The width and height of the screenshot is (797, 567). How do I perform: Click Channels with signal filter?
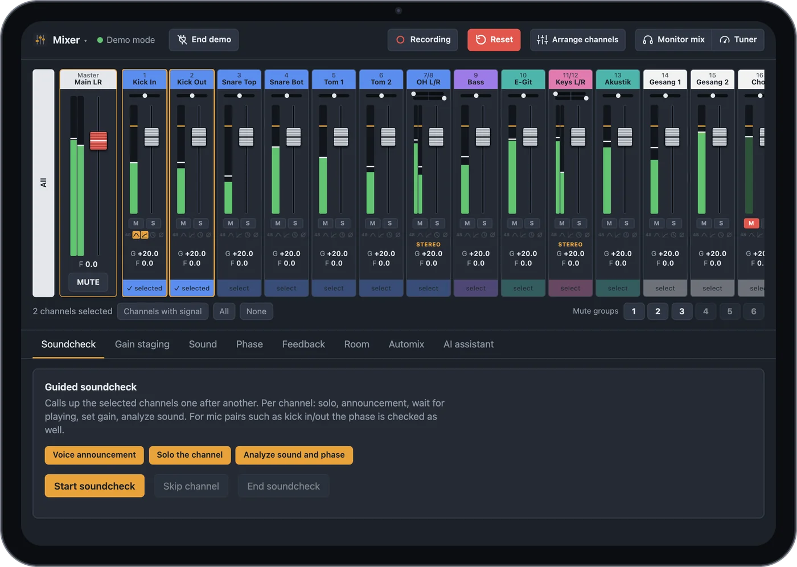coord(163,311)
